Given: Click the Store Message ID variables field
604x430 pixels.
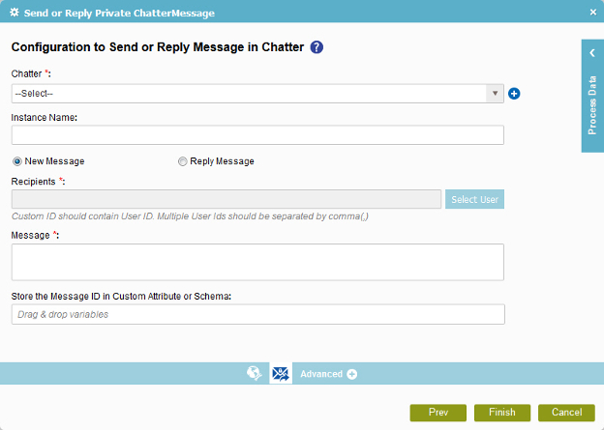Looking at the screenshot, I should coord(257,314).
